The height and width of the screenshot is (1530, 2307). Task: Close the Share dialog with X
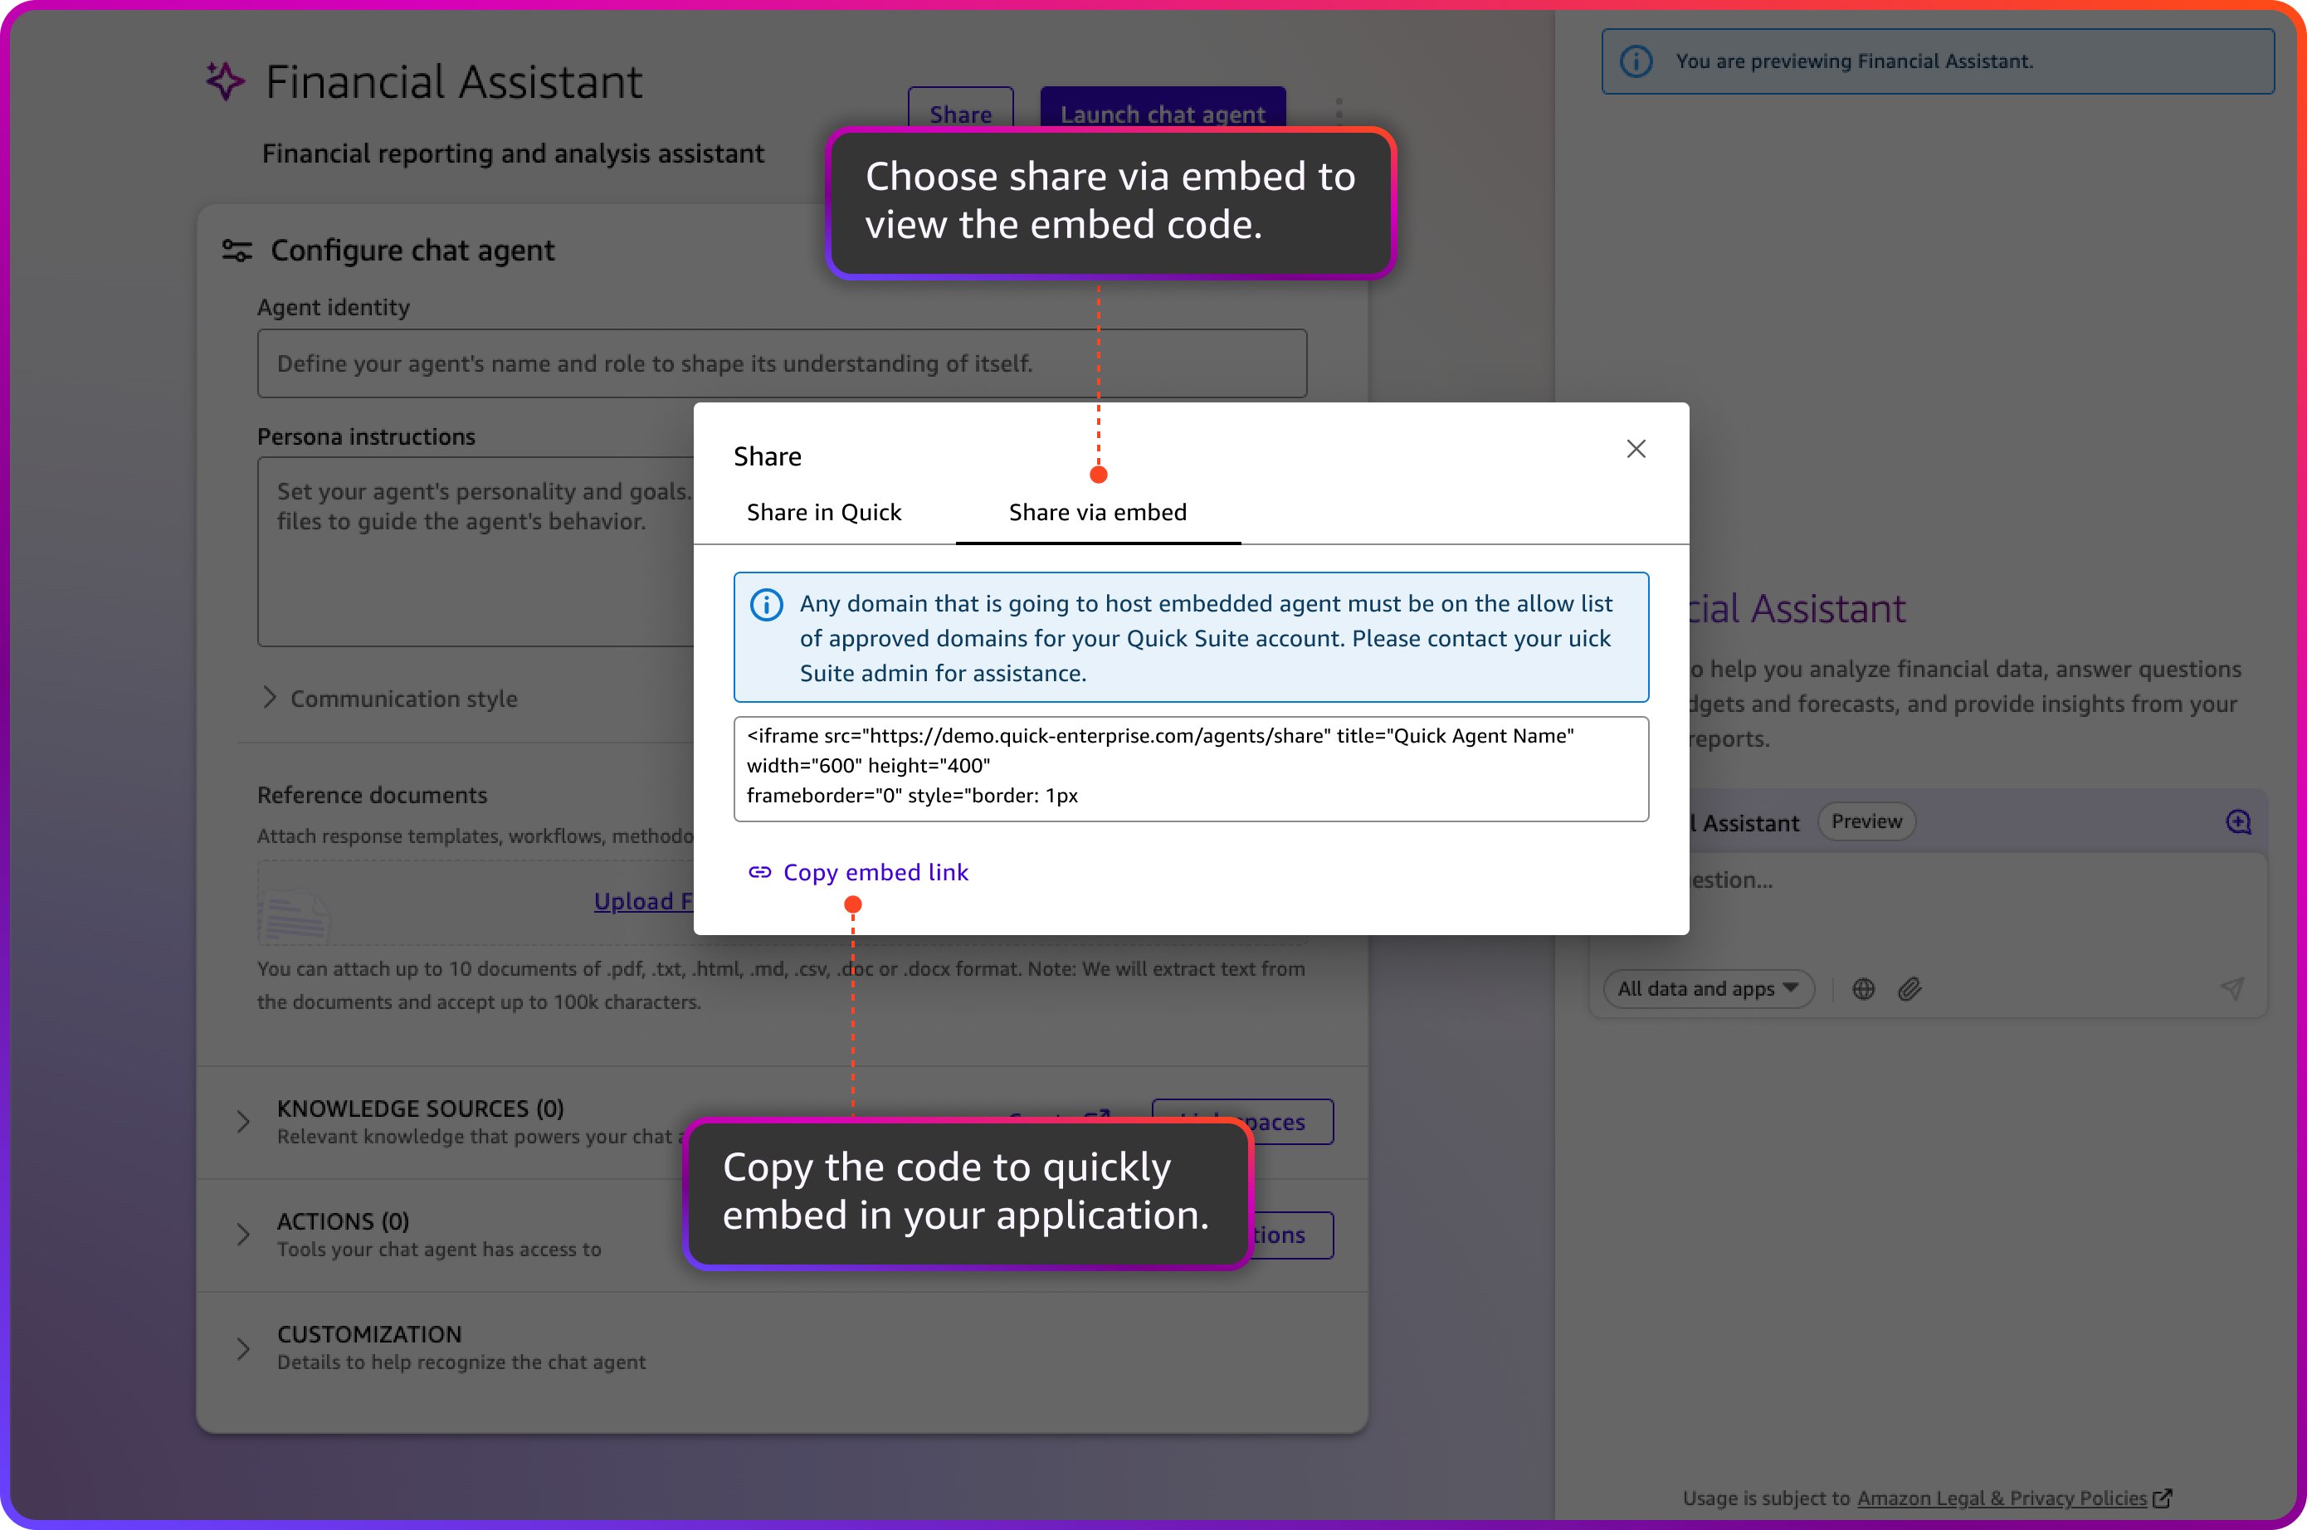1636,449
